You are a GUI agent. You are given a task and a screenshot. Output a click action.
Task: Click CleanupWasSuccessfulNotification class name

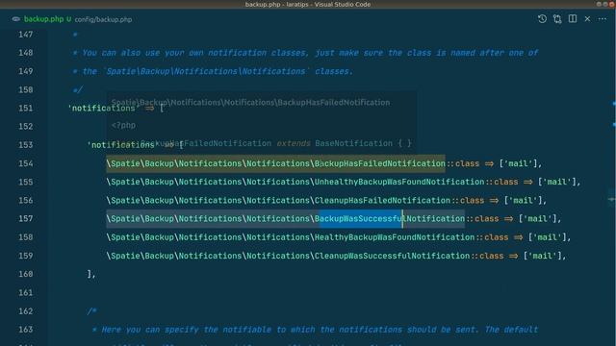(392, 256)
